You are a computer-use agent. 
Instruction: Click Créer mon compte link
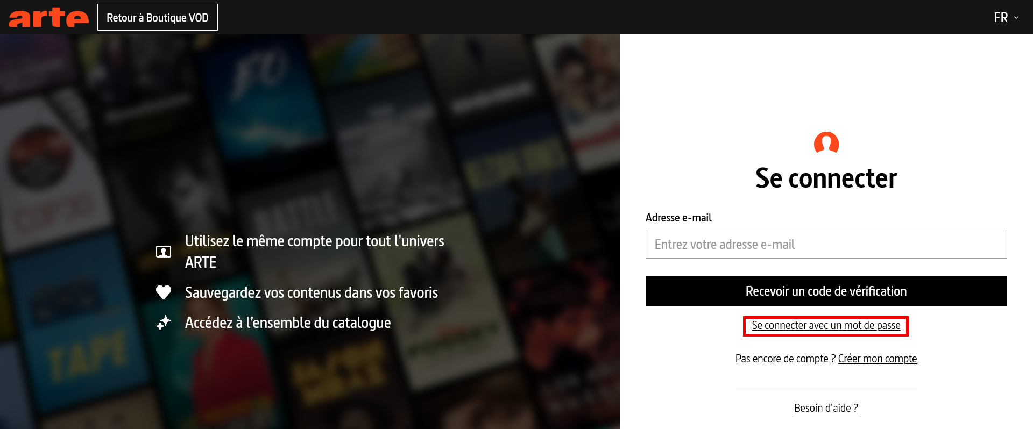[x=878, y=359]
